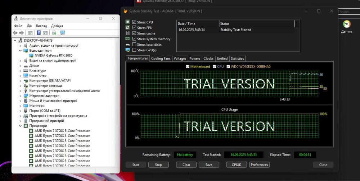Enable Stress GPU(s)
This screenshot has width=360, height=181.
pyautogui.click(x=134, y=50)
